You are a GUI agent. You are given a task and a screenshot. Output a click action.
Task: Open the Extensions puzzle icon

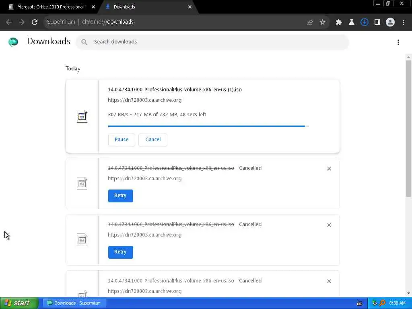click(x=339, y=23)
